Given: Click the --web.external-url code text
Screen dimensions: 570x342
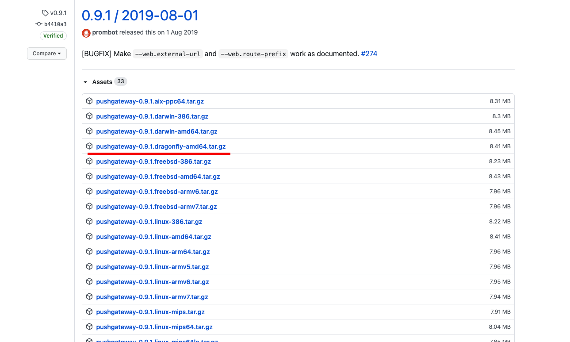Looking at the screenshot, I should pos(168,54).
